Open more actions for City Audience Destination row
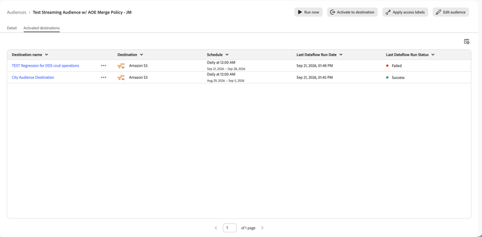The height and width of the screenshot is (237, 482). pyautogui.click(x=103, y=78)
